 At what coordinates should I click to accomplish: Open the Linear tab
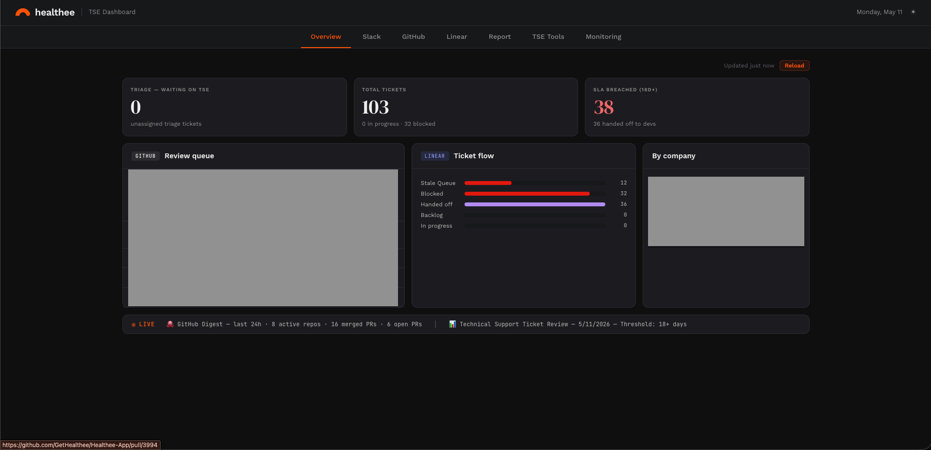457,37
